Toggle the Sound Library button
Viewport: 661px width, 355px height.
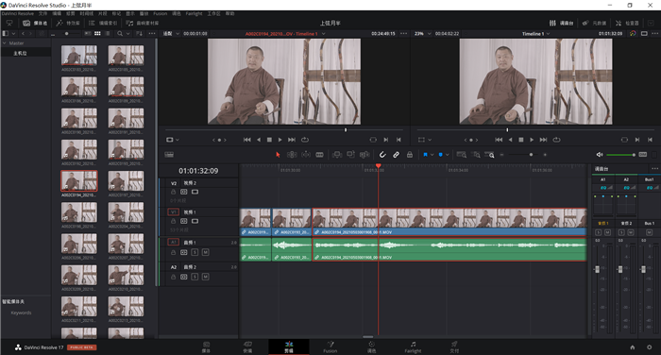pyautogui.click(x=143, y=23)
